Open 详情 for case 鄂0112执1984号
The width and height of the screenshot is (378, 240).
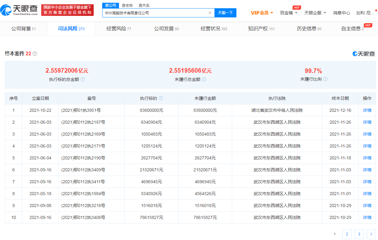(367, 194)
